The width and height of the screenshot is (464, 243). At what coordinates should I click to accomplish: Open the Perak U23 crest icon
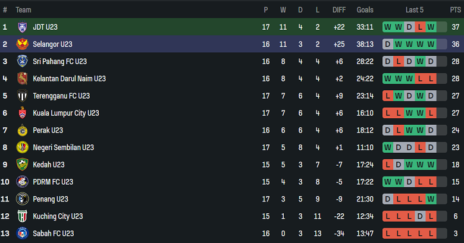click(x=23, y=130)
